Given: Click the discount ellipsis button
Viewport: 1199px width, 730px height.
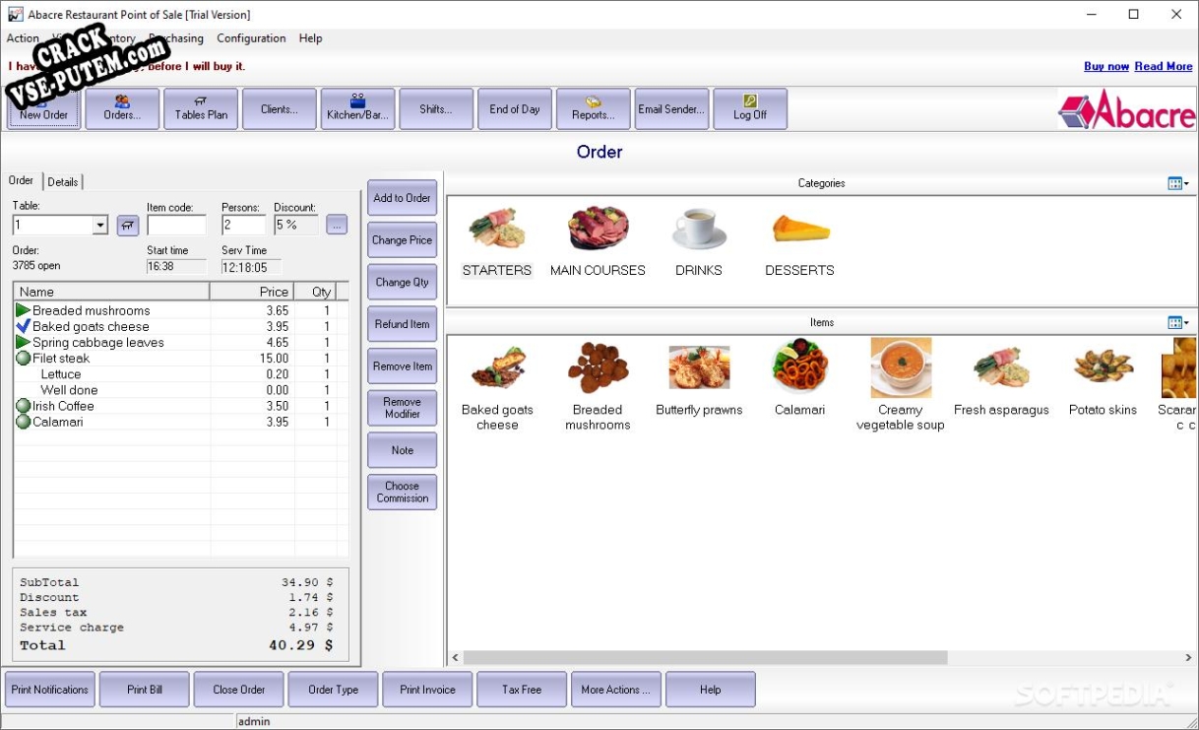Looking at the screenshot, I should pos(337,226).
